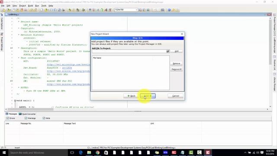Click the editor horizontal scrollbar thumb
The width and height of the screenshot is (277, 156).
pyautogui.click(x=30, y=109)
